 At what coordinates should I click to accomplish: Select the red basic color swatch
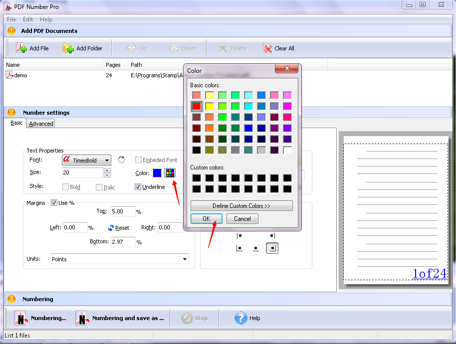[x=197, y=106]
